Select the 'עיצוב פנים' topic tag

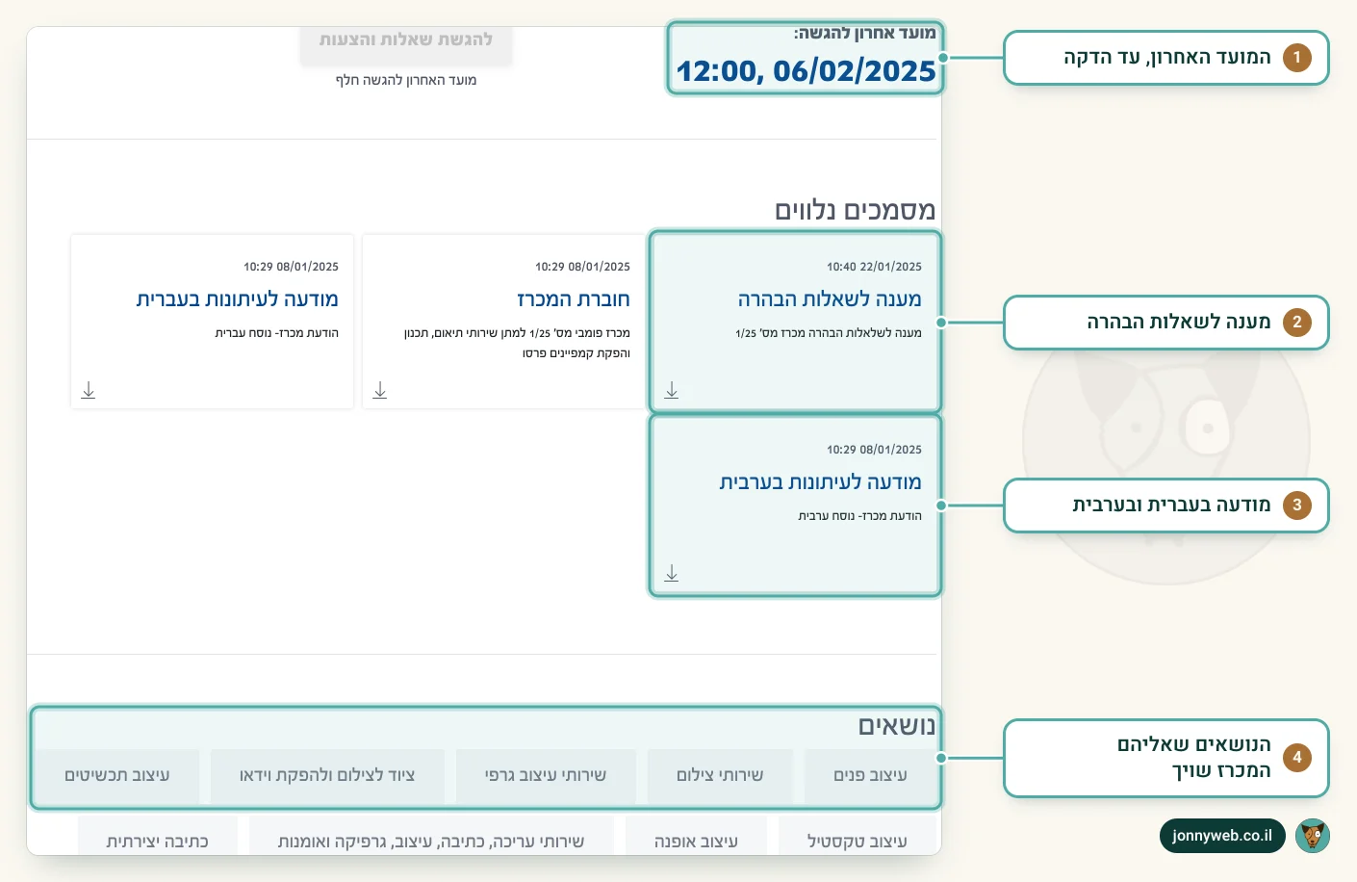(x=870, y=775)
